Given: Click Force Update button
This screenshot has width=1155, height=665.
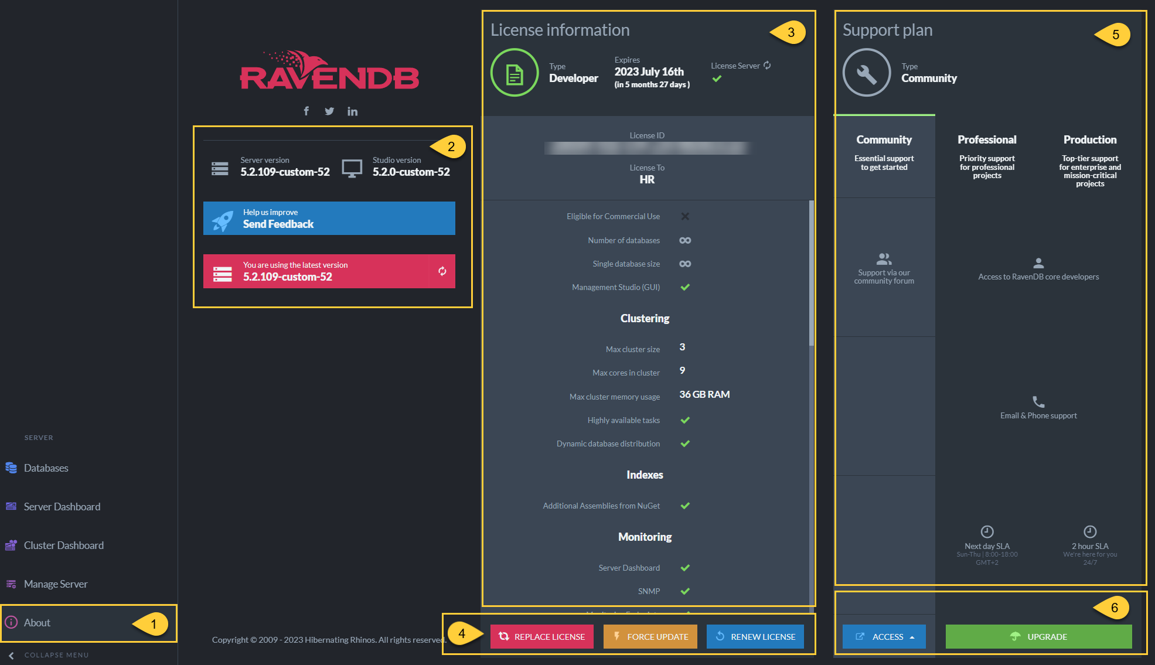Looking at the screenshot, I should pyautogui.click(x=650, y=636).
